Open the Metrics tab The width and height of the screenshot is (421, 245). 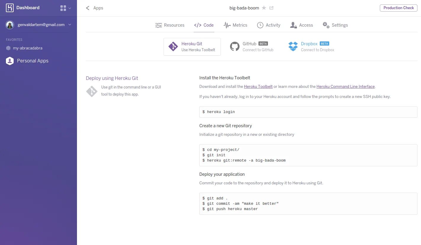tap(235, 25)
